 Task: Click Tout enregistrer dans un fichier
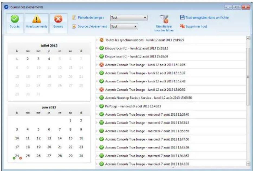point(205,17)
